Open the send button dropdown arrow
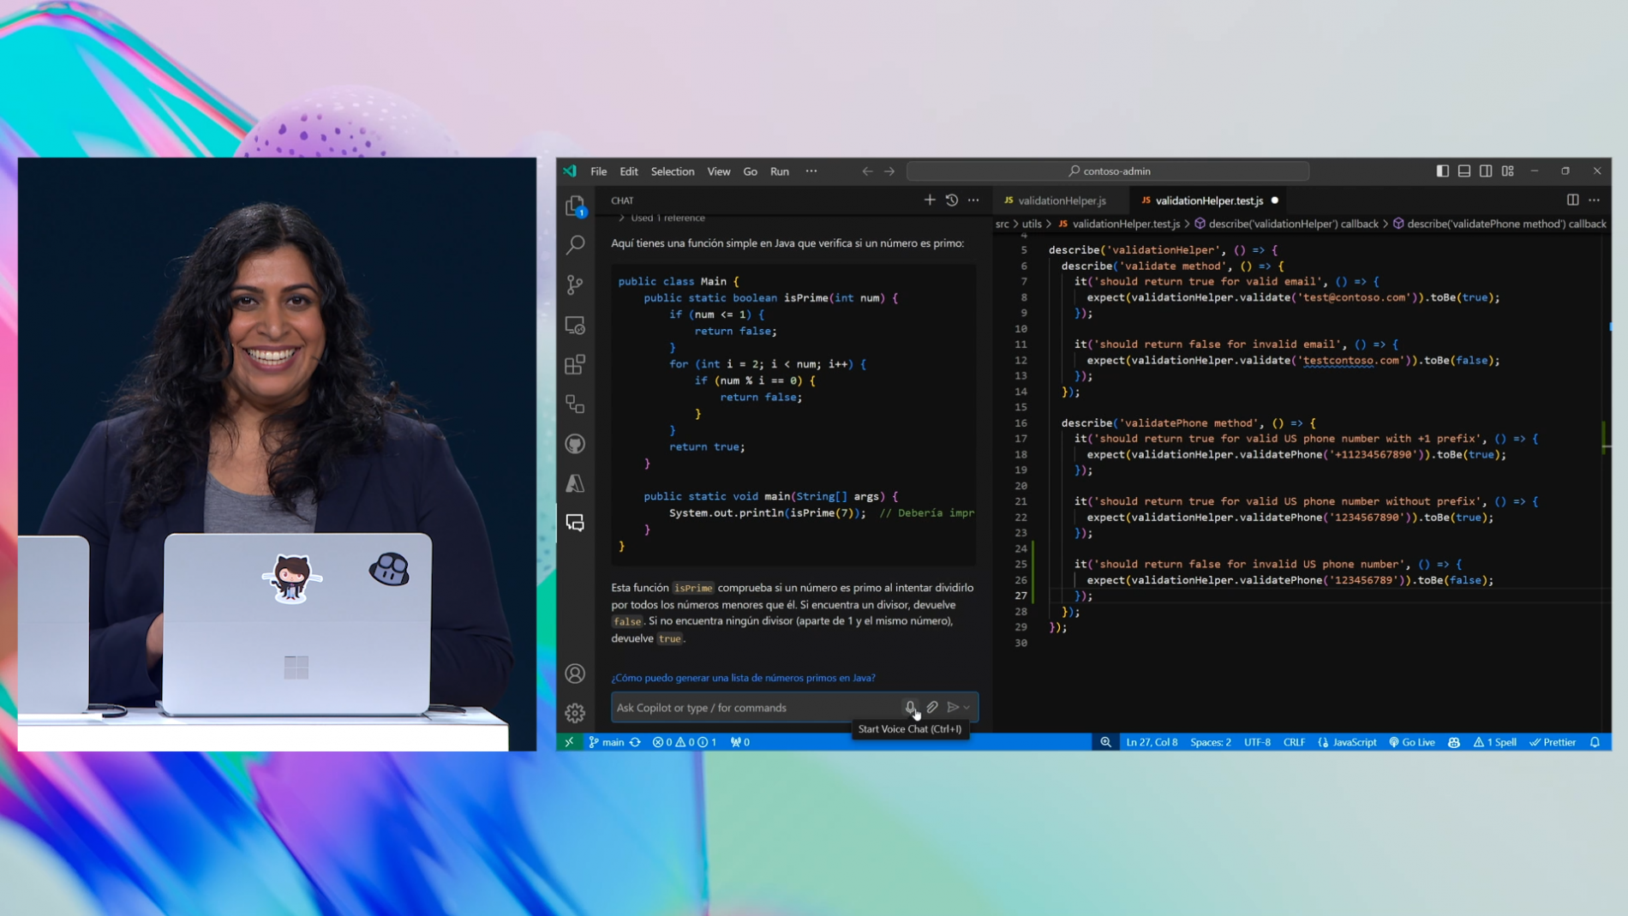This screenshot has width=1628, height=916. point(967,708)
